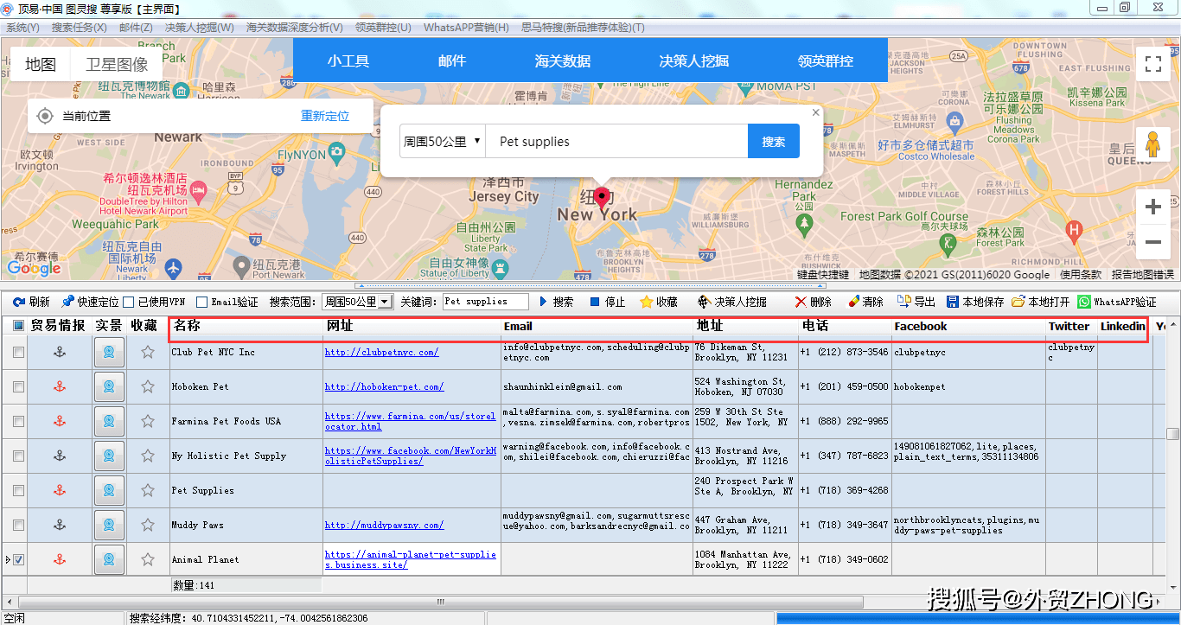This screenshot has height=625, width=1181.
Task: Click the Facebook column header
Action: click(968, 326)
